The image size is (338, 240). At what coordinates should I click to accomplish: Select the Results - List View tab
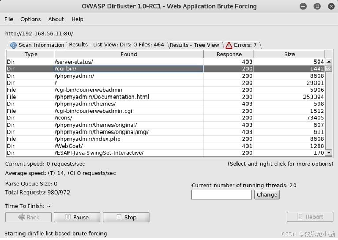coord(116,45)
